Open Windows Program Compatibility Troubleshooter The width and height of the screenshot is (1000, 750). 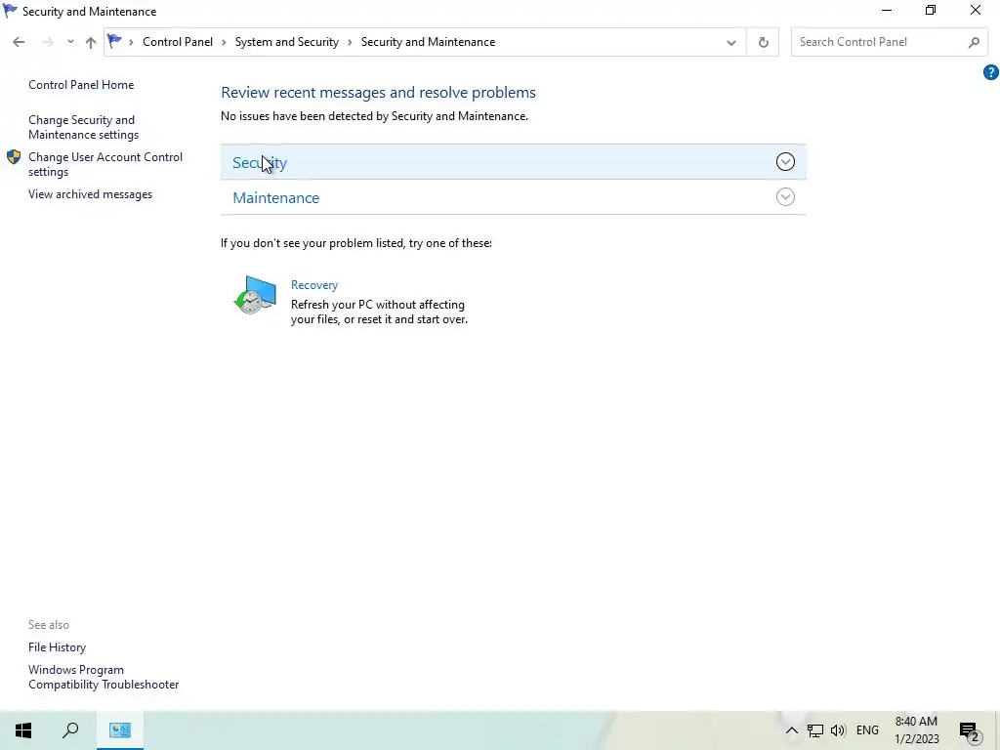(104, 678)
